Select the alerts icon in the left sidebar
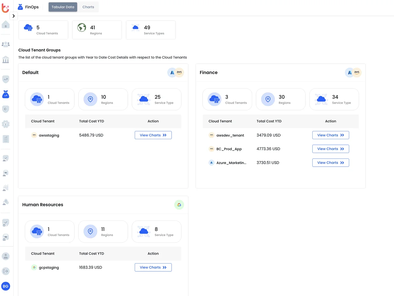Viewport: 394px width, 296px height. 6,202
